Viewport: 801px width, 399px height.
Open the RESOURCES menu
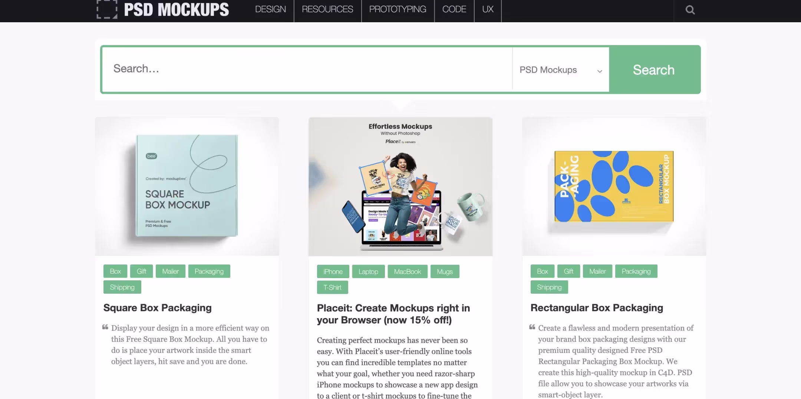coord(327,10)
